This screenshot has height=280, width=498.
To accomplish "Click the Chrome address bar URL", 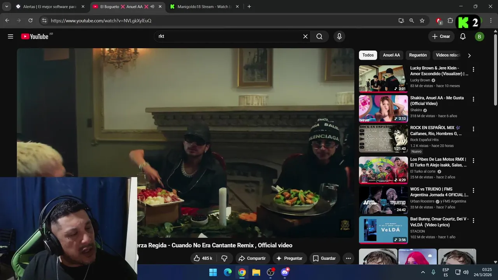I will pyautogui.click(x=101, y=21).
